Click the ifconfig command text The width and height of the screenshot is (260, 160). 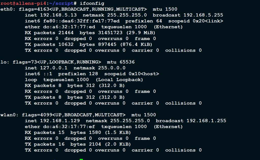click(92, 4)
